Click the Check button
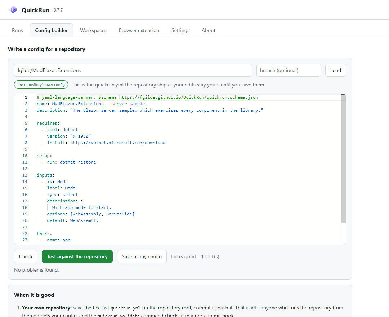 (26, 256)
